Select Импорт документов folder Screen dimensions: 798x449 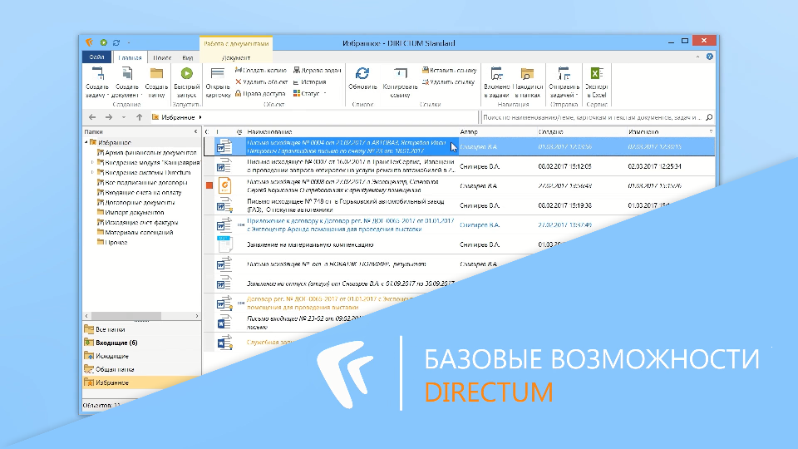(x=131, y=212)
